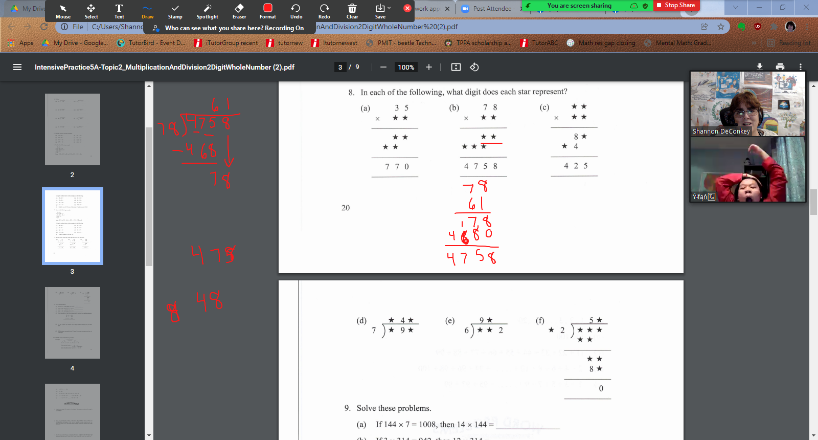
Task: Click the PDF document vertical scrollbar
Action: coord(813,202)
